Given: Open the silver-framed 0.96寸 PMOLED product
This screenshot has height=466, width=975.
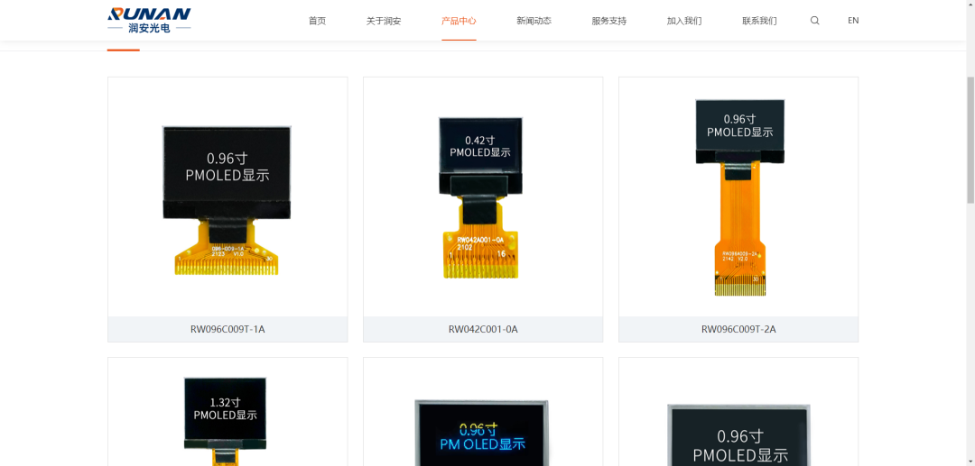Looking at the screenshot, I should point(738,412).
